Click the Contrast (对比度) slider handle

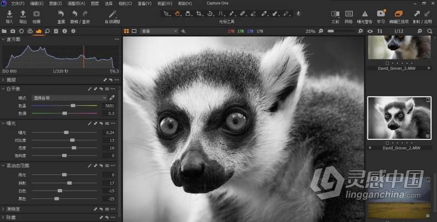point(72,140)
